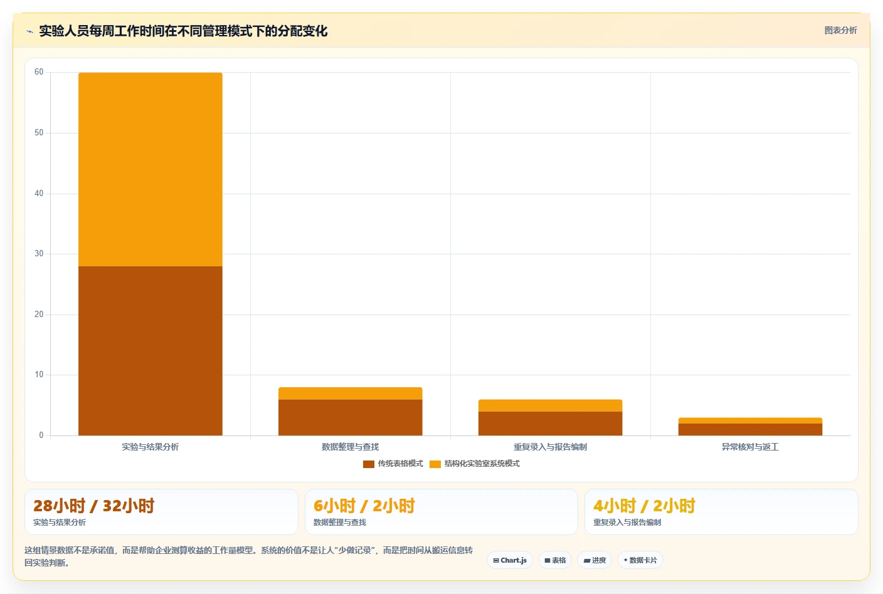Click the footer note starting 这组情景数据

pos(248,556)
